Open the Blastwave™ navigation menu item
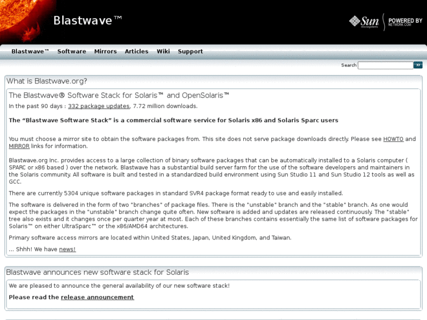 click(30, 51)
